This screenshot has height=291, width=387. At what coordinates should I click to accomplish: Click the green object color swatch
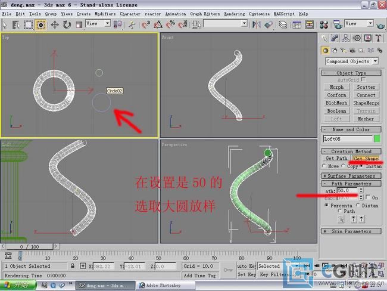(376, 138)
